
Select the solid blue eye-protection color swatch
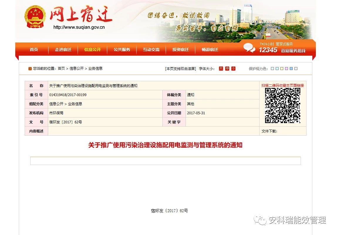(x=291, y=69)
